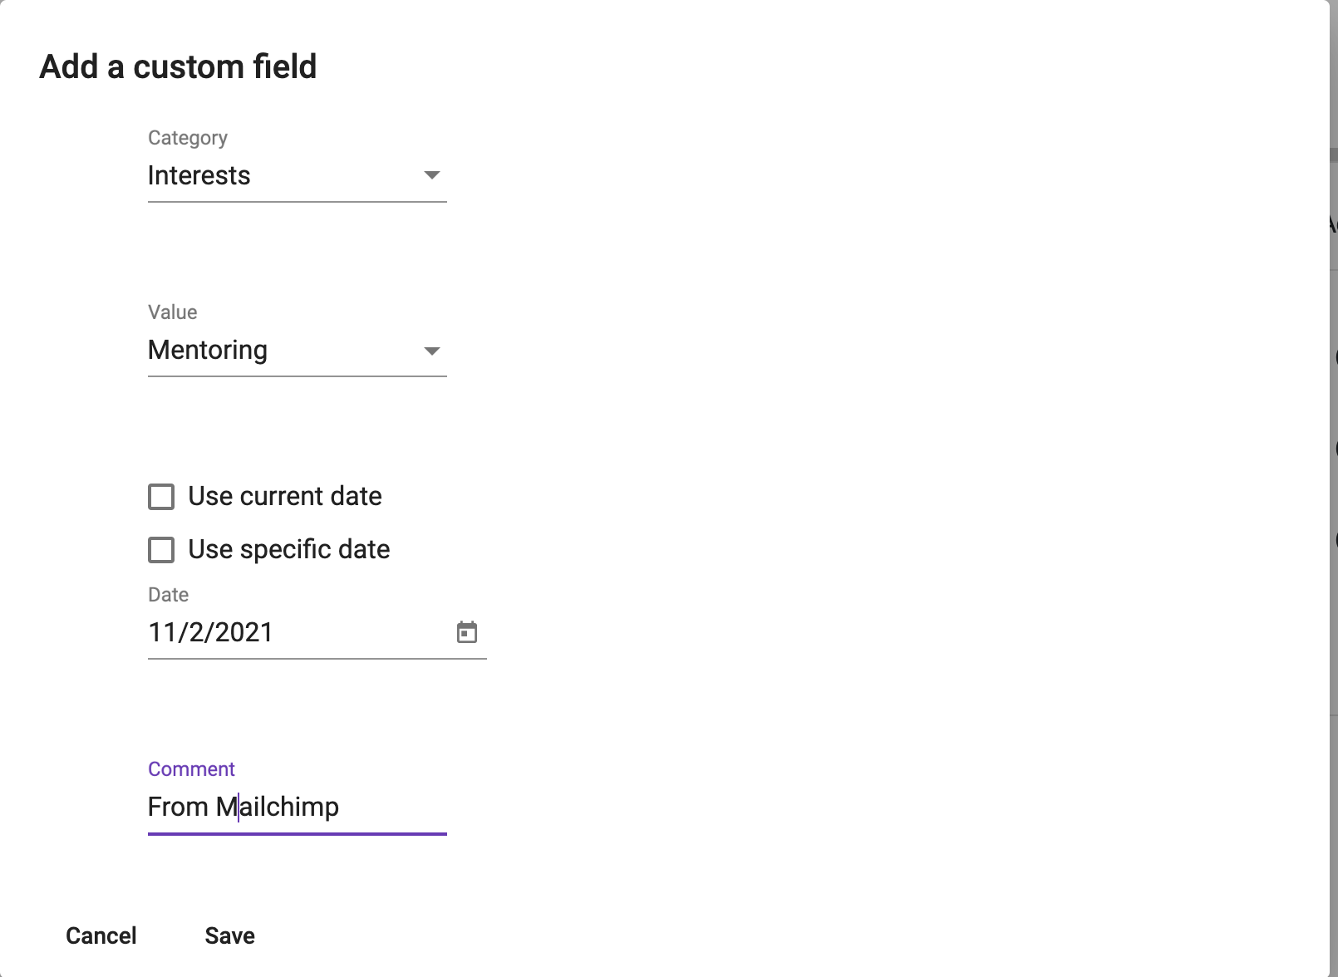Expand the Value dropdown arrow
Viewport: 1338px width, 977px height.
(x=431, y=351)
